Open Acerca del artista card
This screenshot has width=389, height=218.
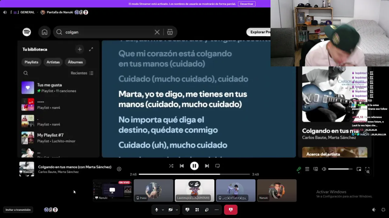click(335, 152)
